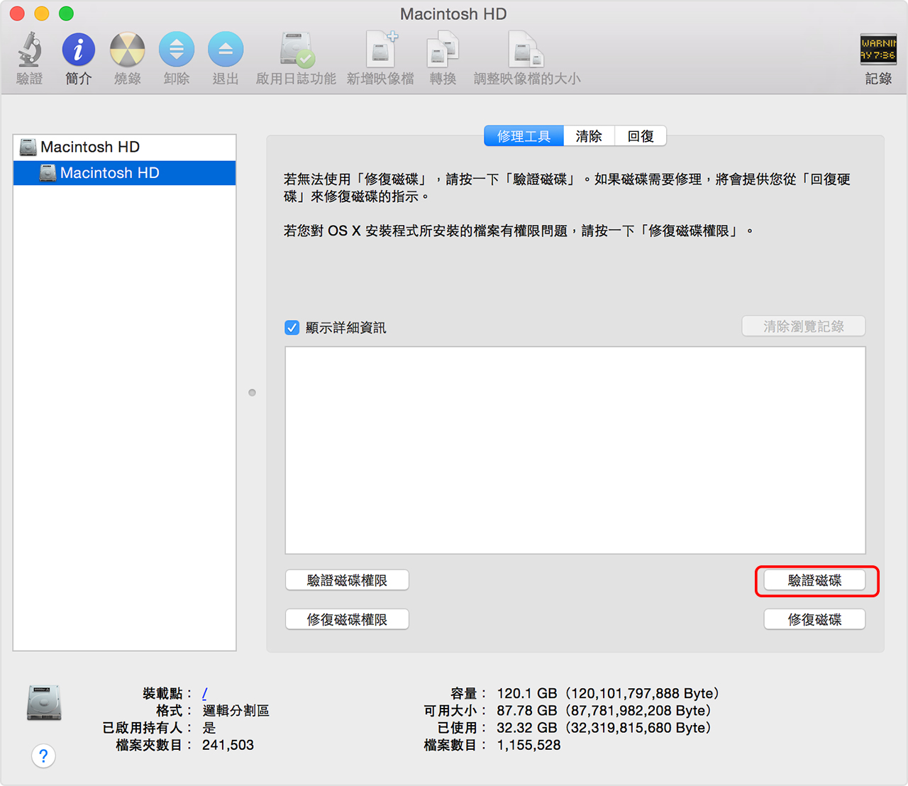Click the yellow minimize window button
Screen dimensions: 908x786
42,13
